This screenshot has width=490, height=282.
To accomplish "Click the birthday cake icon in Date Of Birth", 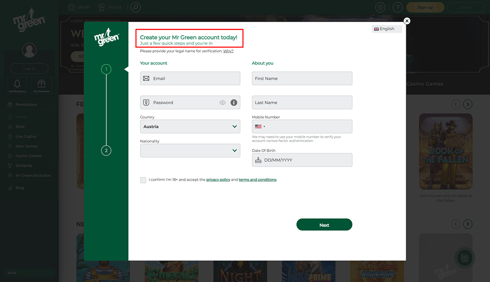I will [x=258, y=160].
